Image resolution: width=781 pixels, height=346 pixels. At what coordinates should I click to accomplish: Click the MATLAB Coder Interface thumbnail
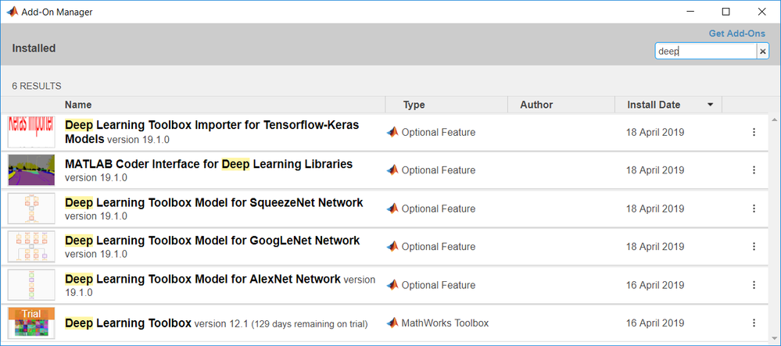point(31,170)
